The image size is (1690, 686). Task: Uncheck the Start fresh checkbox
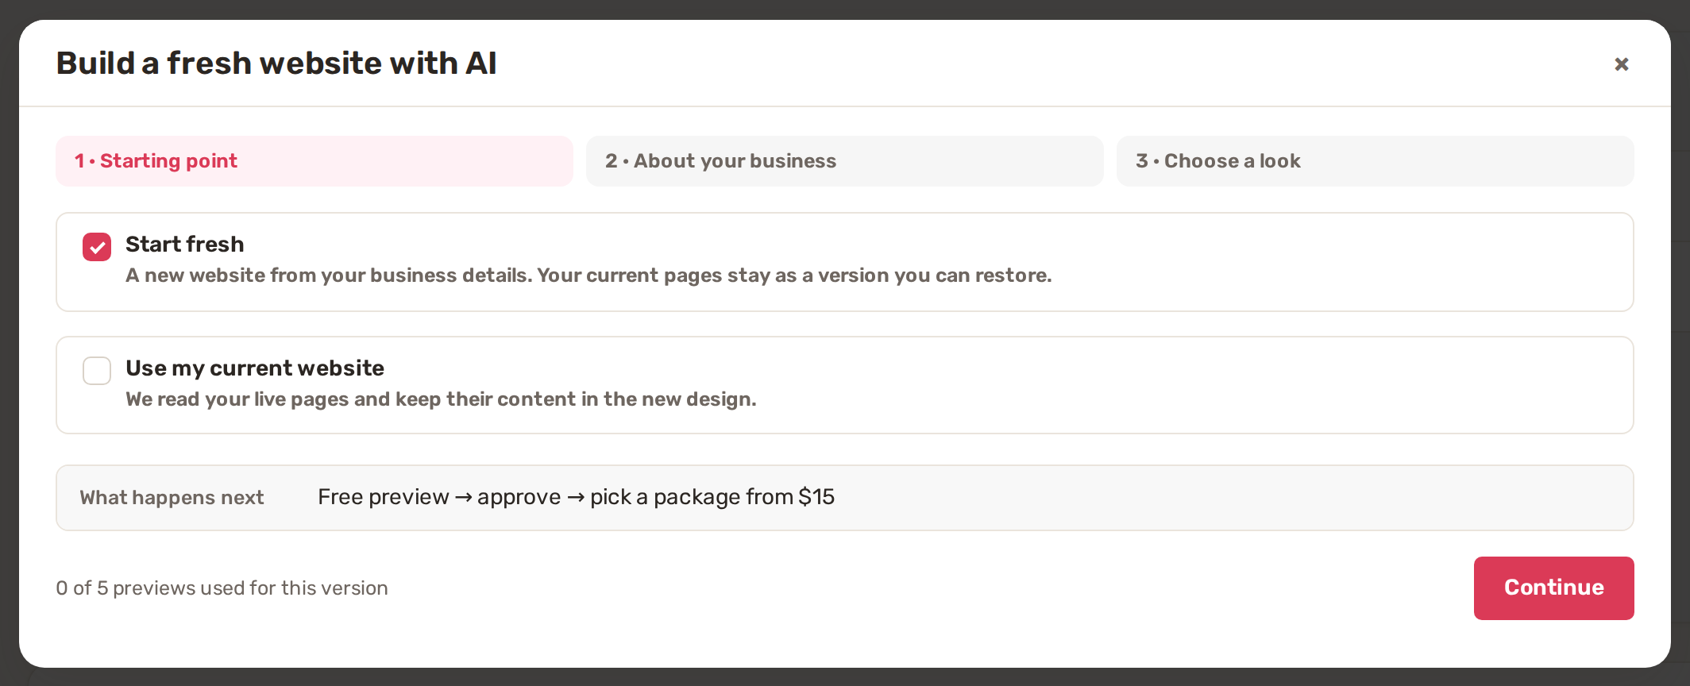97,247
